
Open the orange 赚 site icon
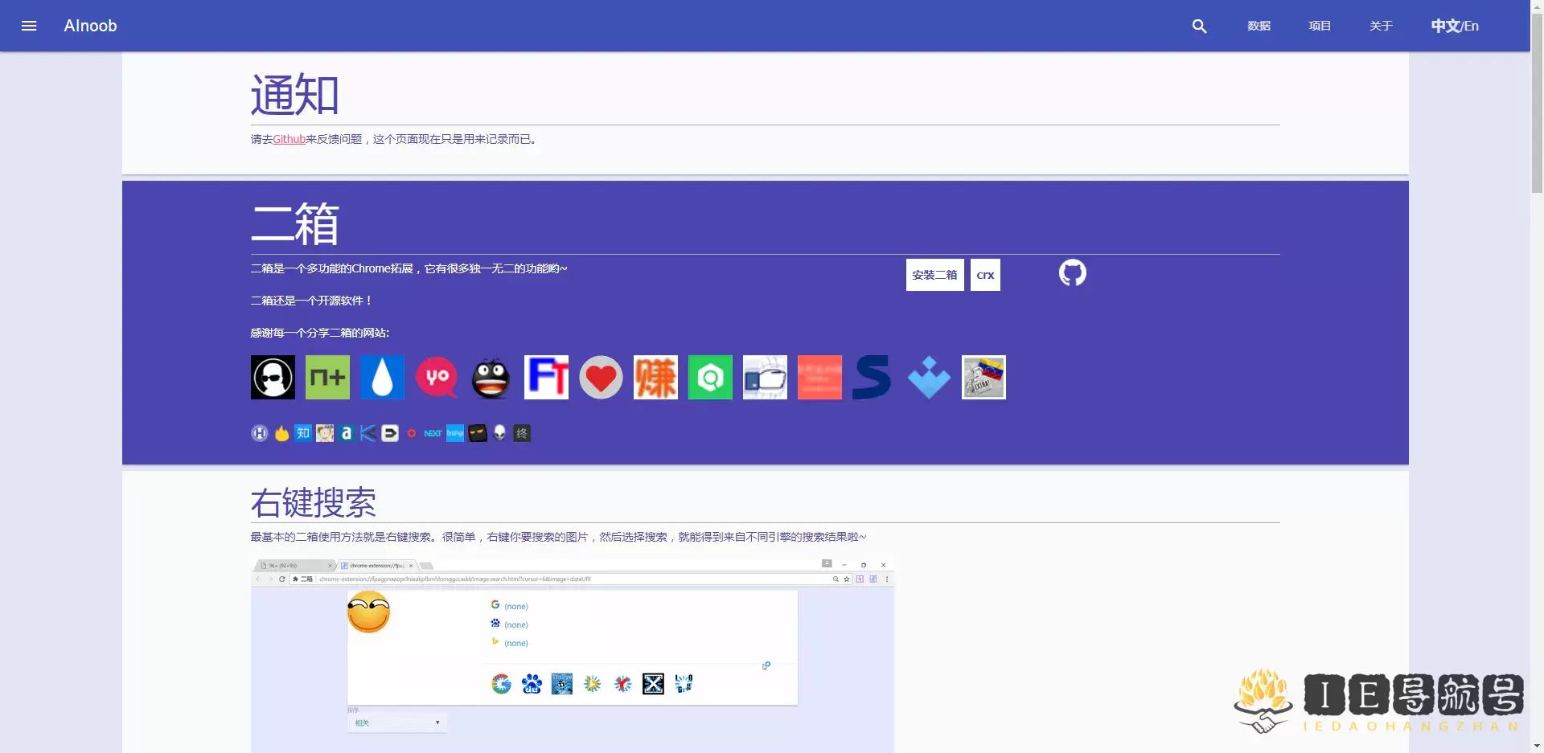click(655, 378)
